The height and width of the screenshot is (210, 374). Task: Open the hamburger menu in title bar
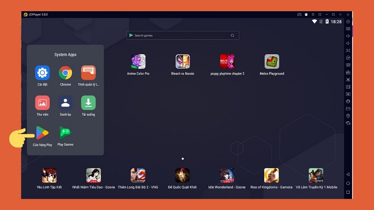point(313,14)
